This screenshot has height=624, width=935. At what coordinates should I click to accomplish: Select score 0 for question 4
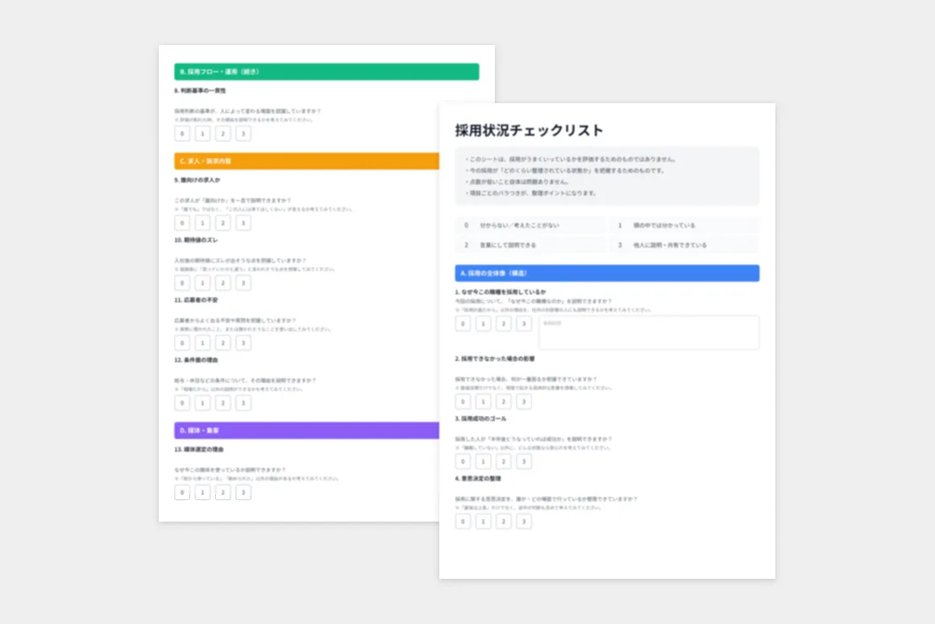pyautogui.click(x=463, y=522)
